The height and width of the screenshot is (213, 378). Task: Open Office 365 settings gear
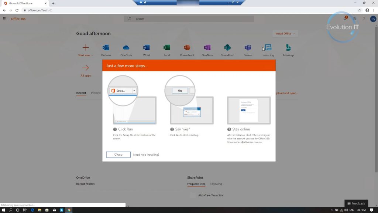pyautogui.click(x=354, y=18)
